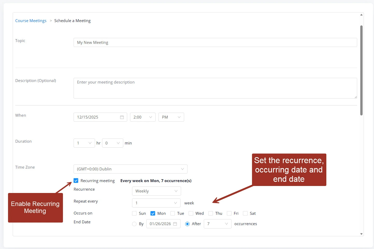Navigate to the Course Meetings link

(x=31, y=20)
